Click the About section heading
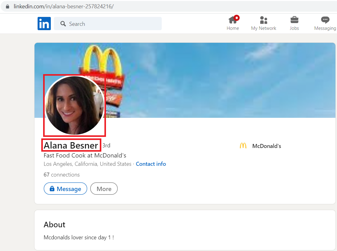Viewport: 337px width, 251px height. [x=55, y=225]
